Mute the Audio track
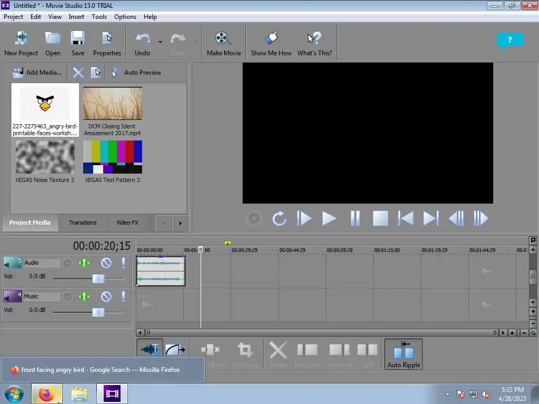 (x=106, y=263)
